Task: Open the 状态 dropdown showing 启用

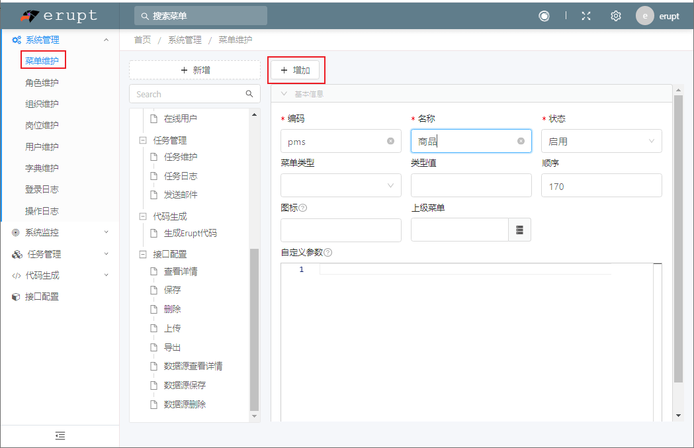Action: coord(601,141)
